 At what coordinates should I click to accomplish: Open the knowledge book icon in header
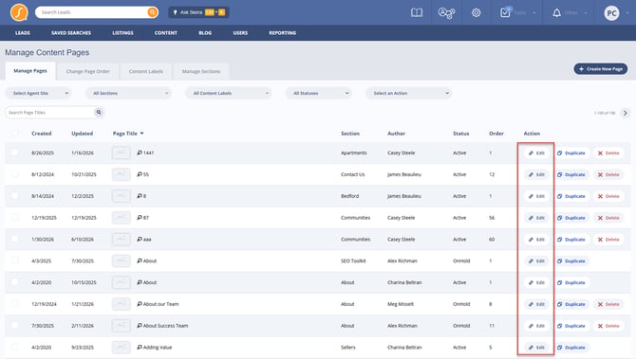417,13
